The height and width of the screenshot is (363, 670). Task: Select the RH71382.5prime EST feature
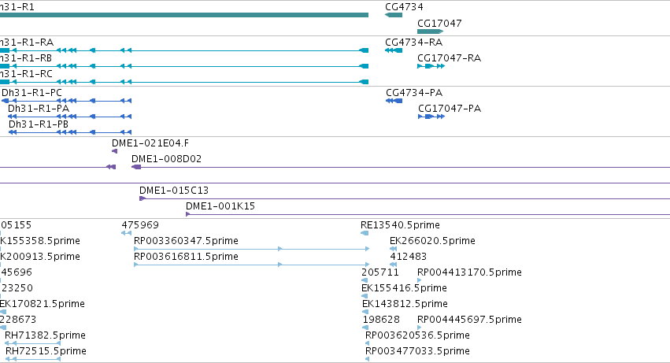tap(32, 343)
